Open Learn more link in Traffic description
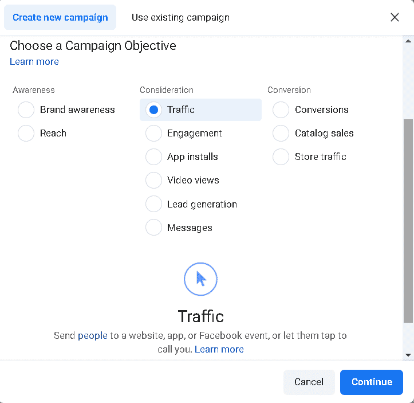This screenshot has width=414, height=403. pyautogui.click(x=219, y=349)
